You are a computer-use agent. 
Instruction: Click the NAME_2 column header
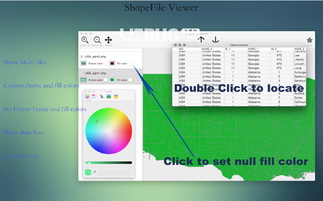(299, 49)
